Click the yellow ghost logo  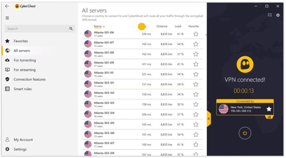pos(245,65)
